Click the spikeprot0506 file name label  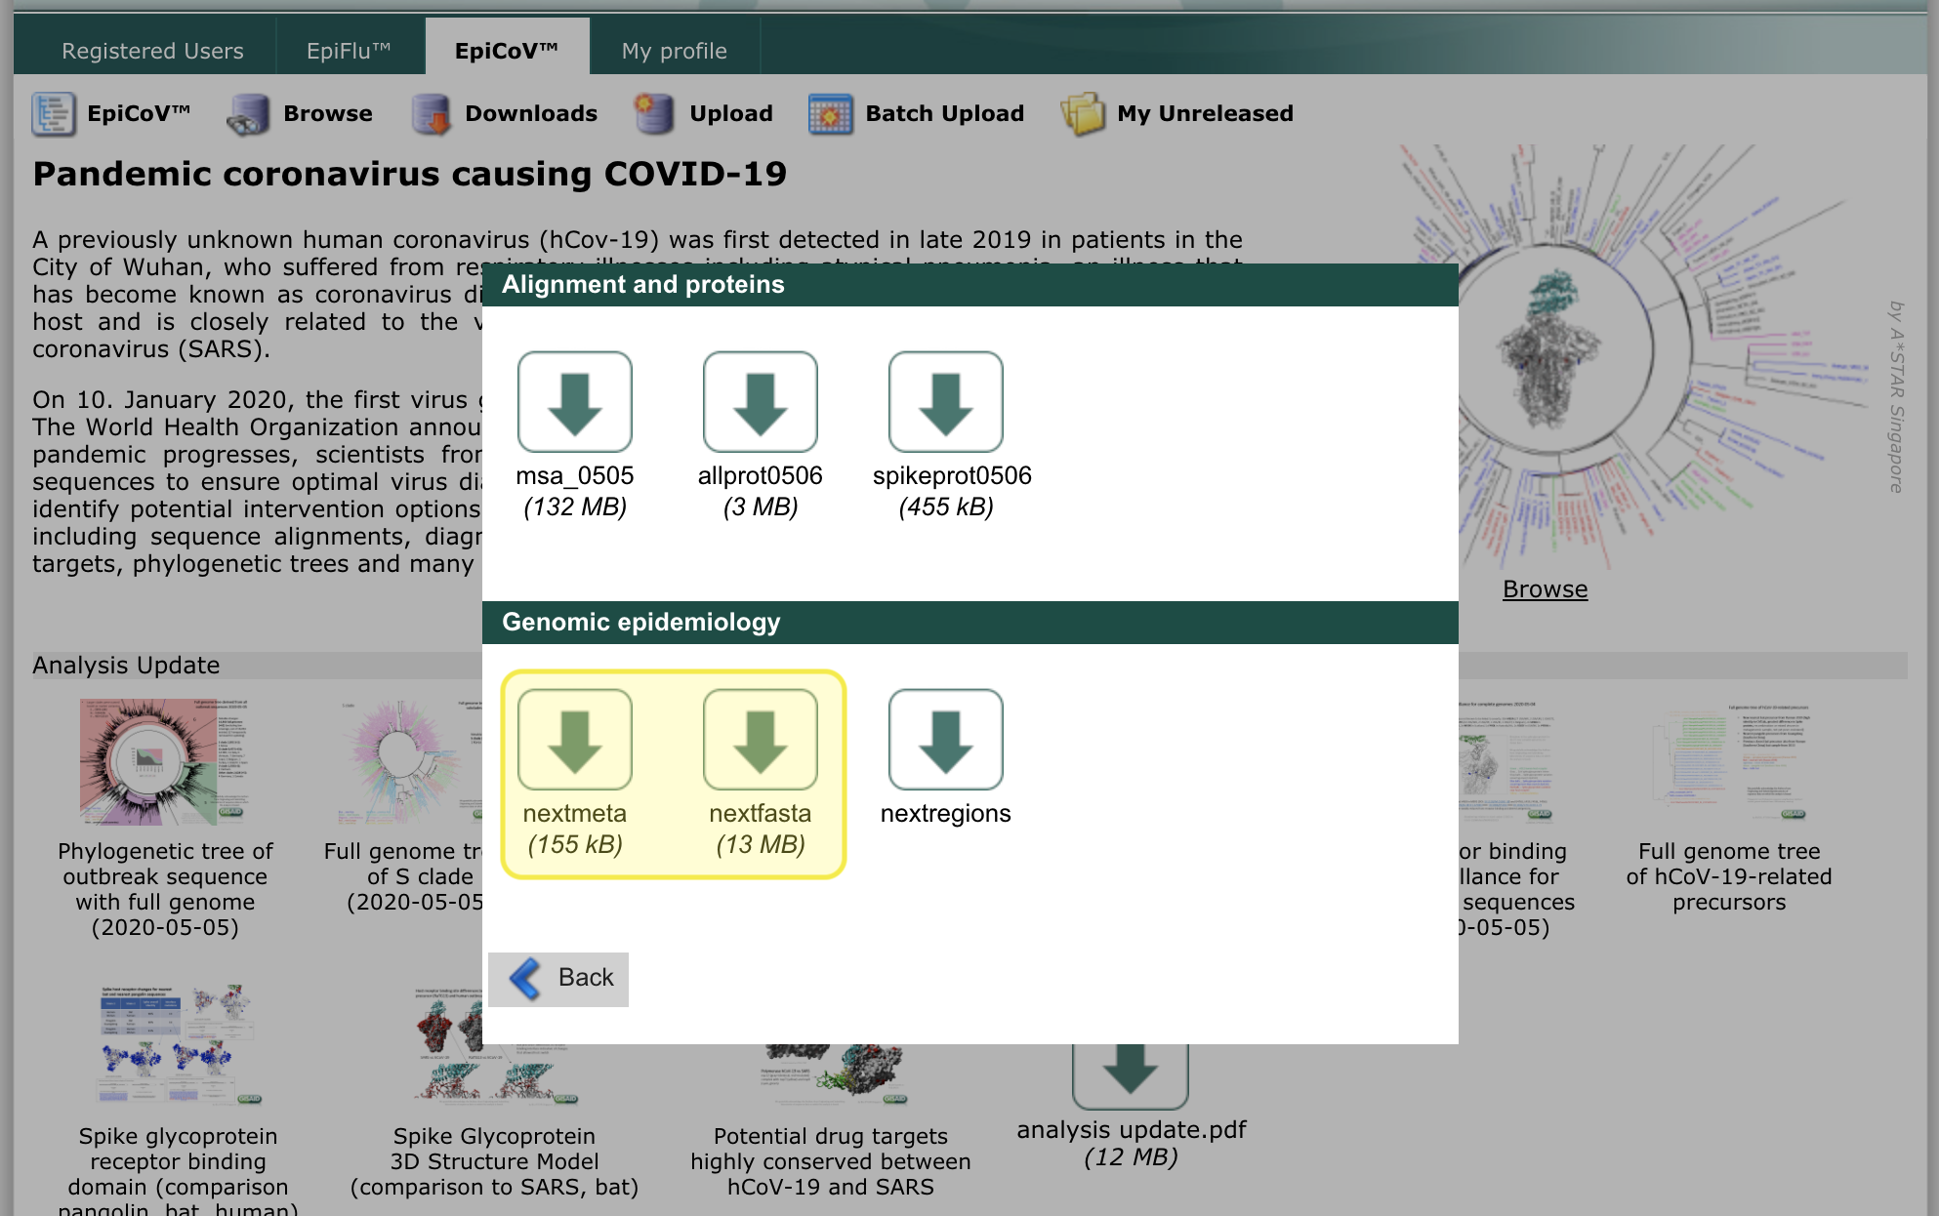pyautogui.click(x=952, y=475)
